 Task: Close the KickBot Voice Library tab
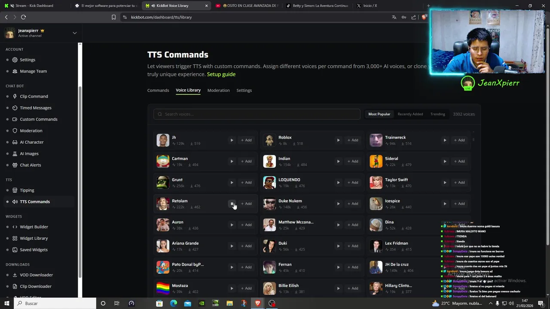pos(207,6)
